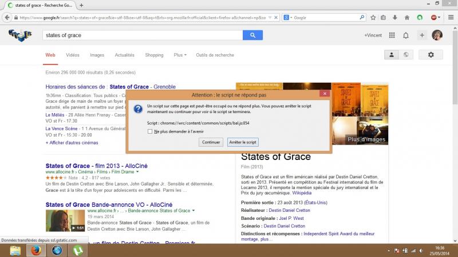This screenshot has height=257, width=458.
Task: Click the magnifier in the browser search box
Action: click(x=362, y=18)
